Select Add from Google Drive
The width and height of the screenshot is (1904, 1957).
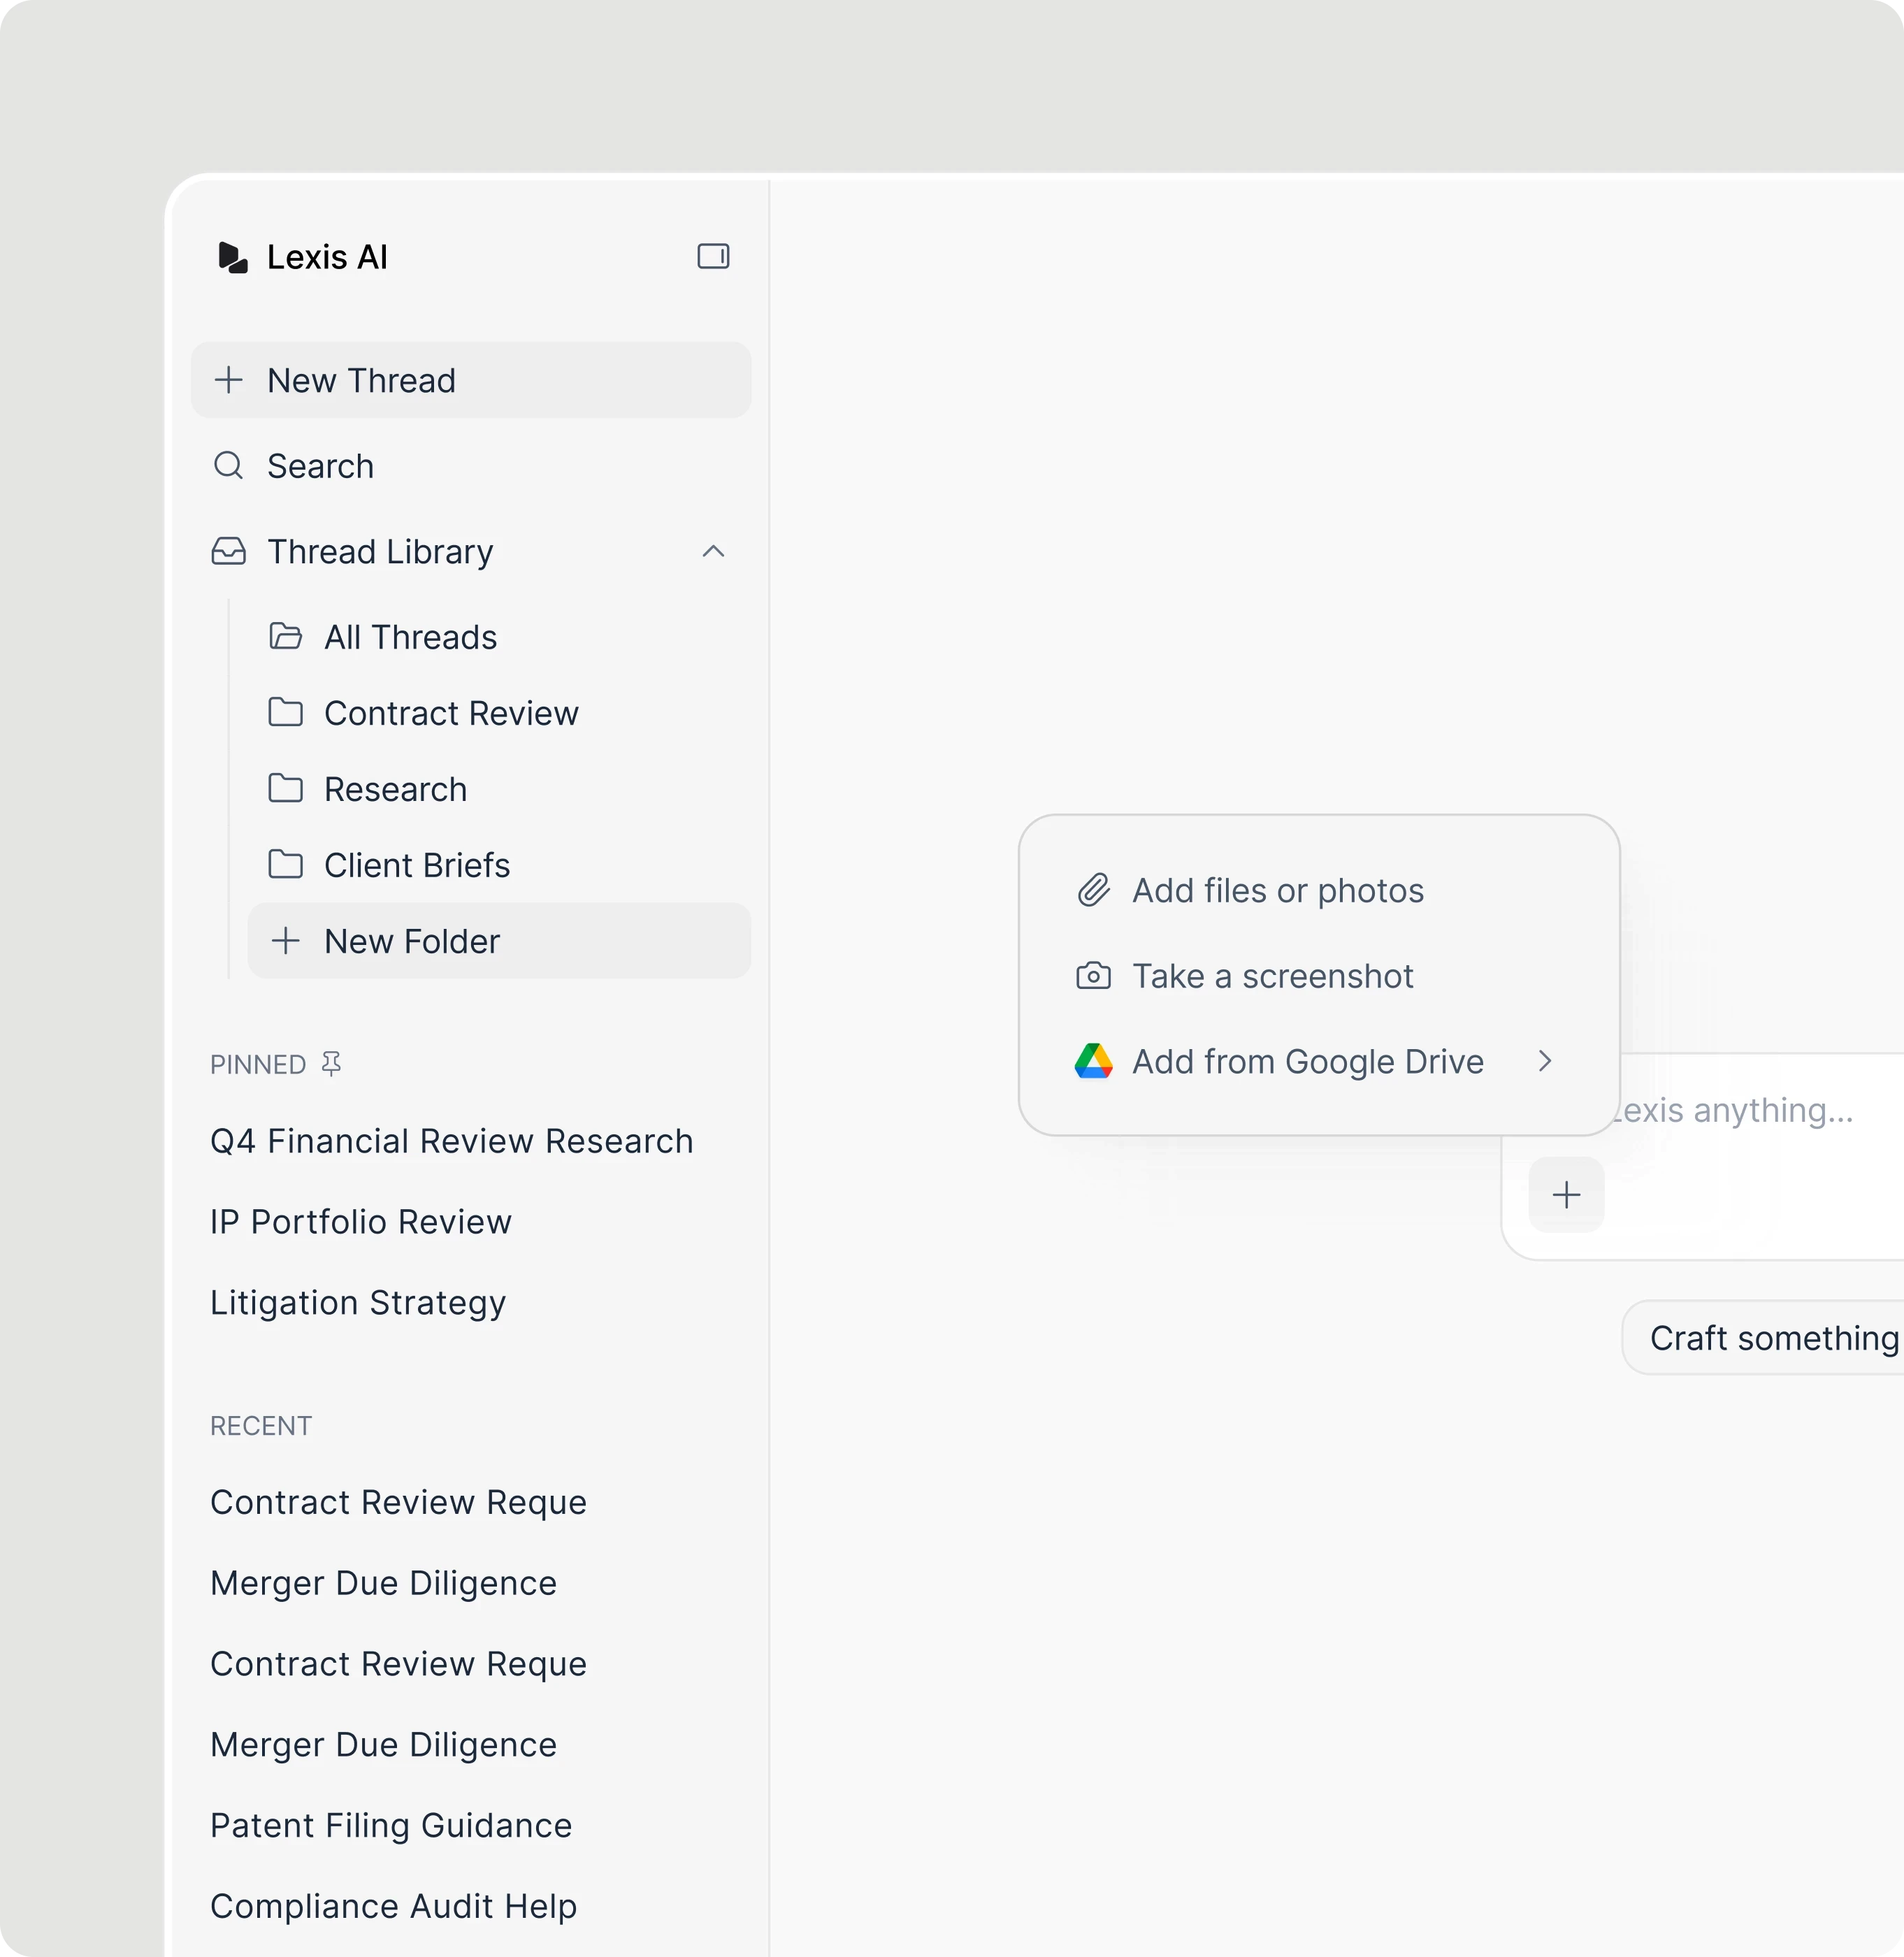[x=1319, y=1061]
